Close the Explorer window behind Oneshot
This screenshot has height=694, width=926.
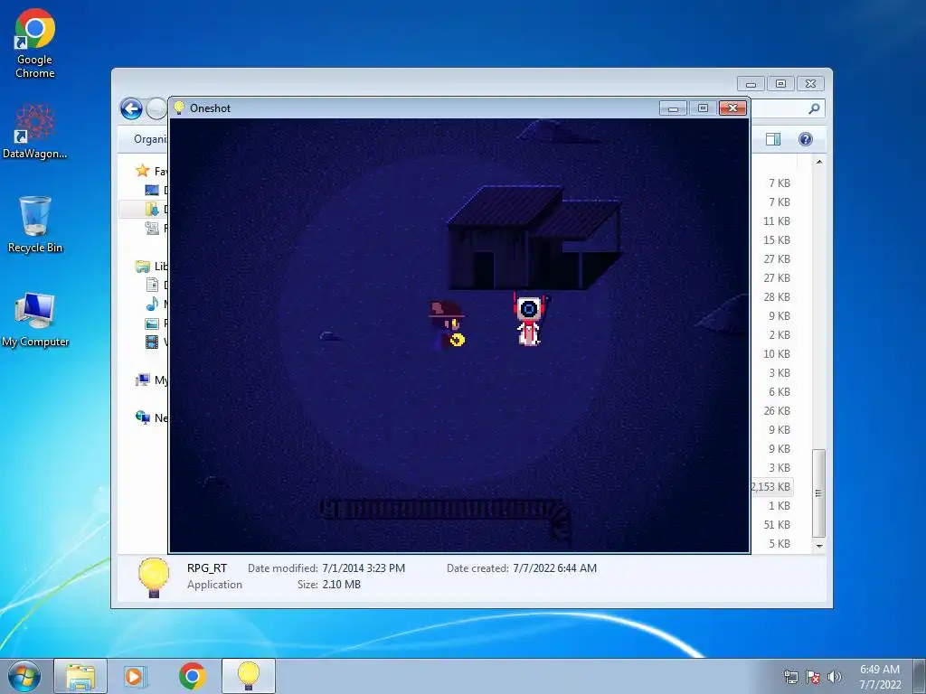coord(811,84)
